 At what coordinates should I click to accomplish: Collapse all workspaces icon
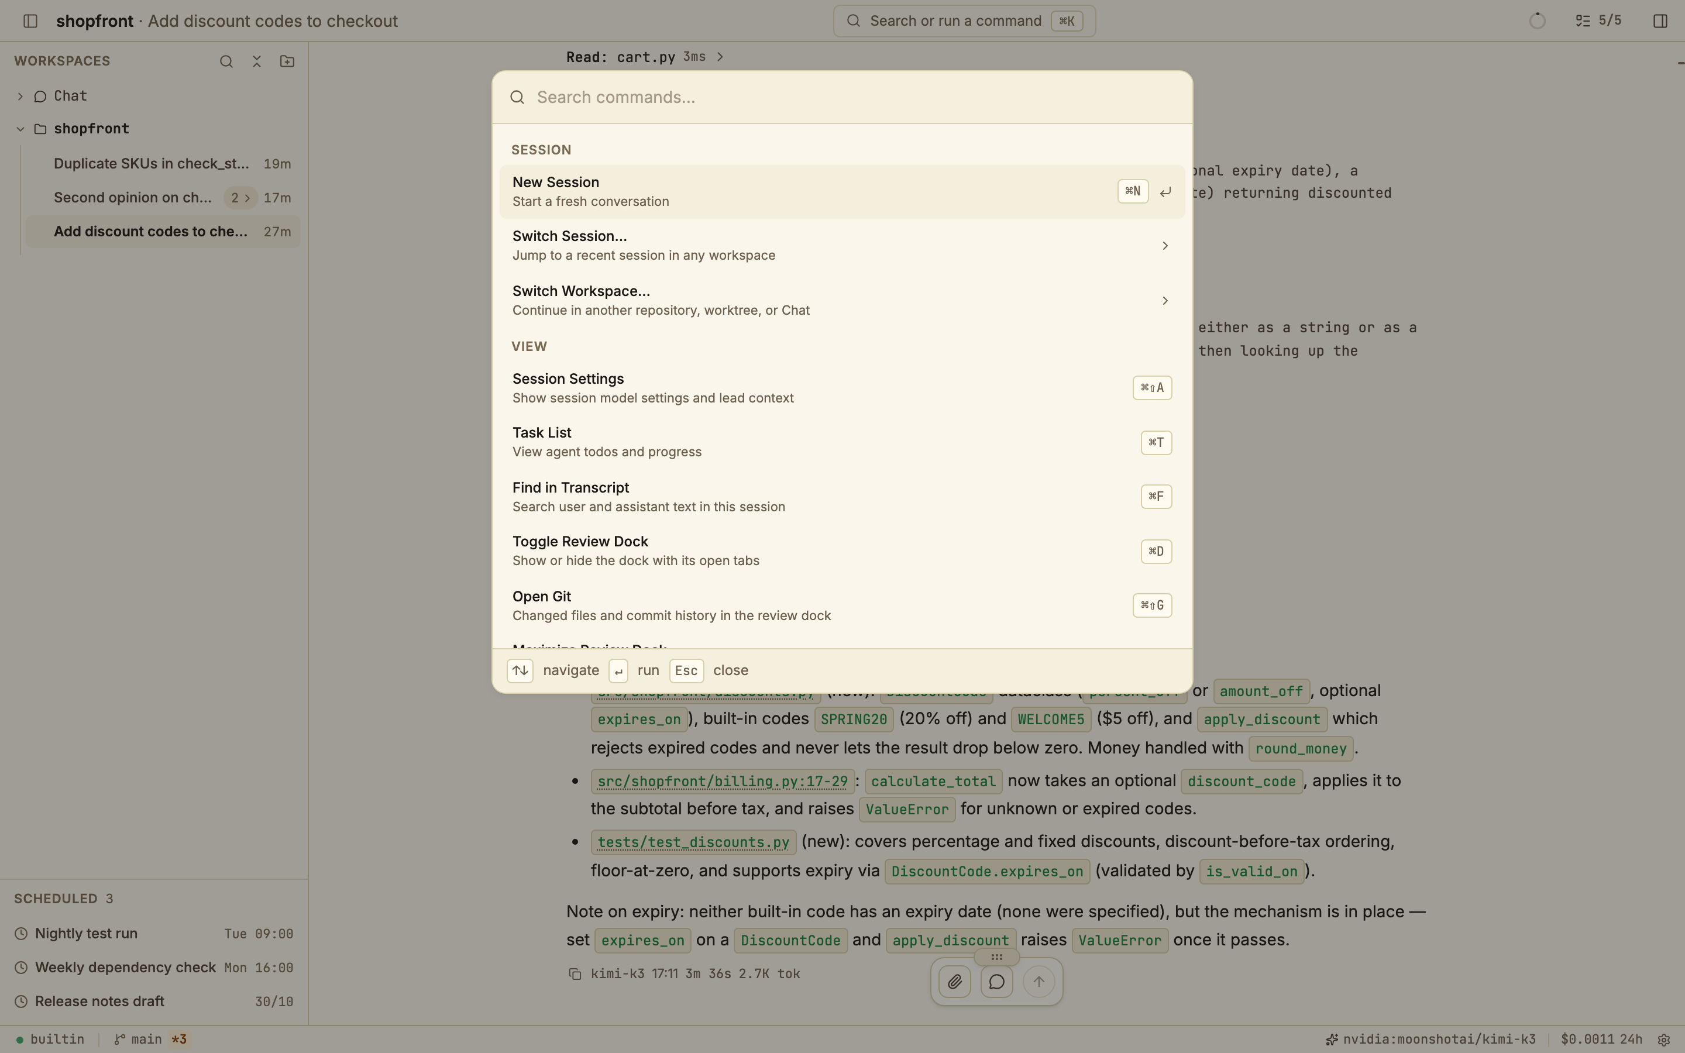tap(256, 61)
